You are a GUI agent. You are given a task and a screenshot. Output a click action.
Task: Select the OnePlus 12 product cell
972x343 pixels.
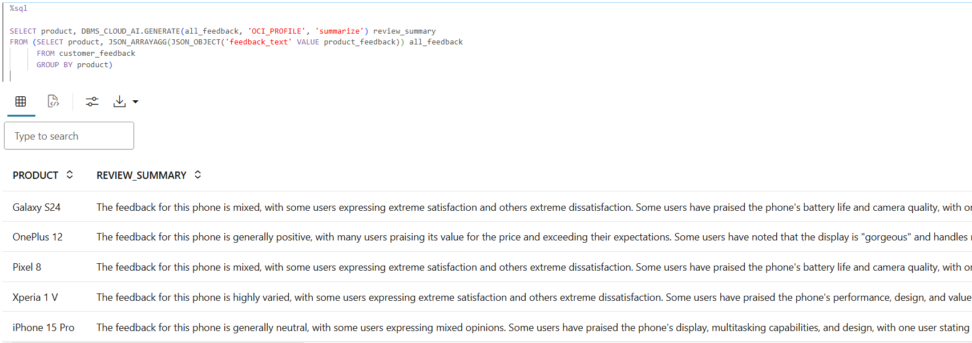pyautogui.click(x=38, y=237)
